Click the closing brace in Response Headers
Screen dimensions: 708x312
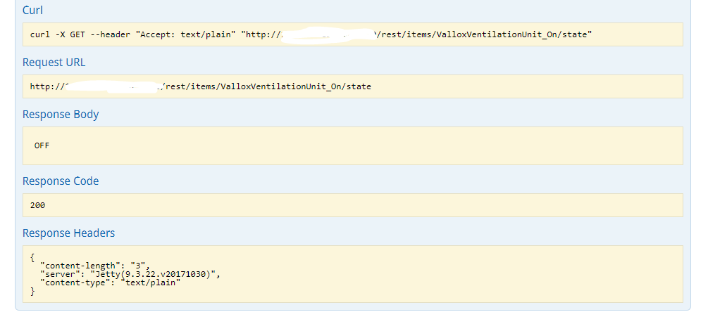pyautogui.click(x=32, y=290)
